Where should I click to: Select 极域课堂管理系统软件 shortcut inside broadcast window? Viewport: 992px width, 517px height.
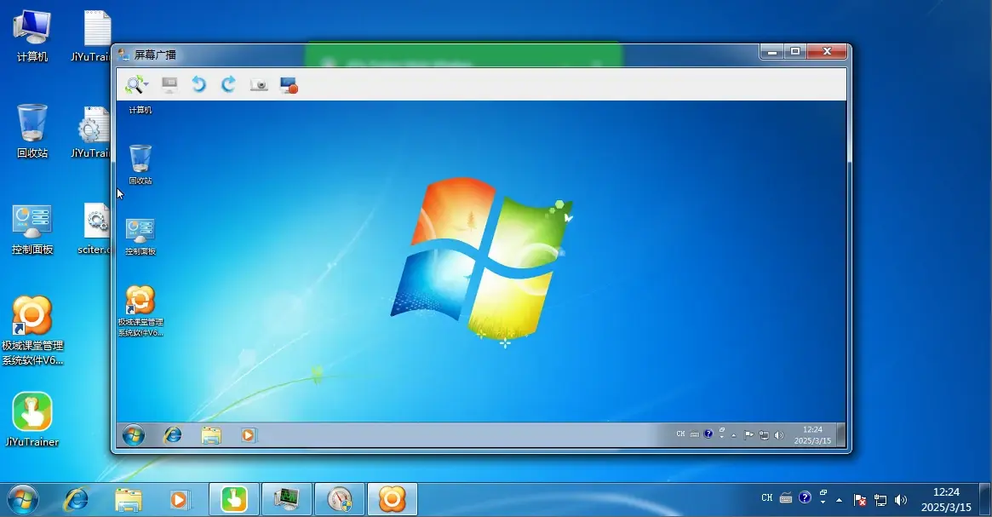[140, 311]
